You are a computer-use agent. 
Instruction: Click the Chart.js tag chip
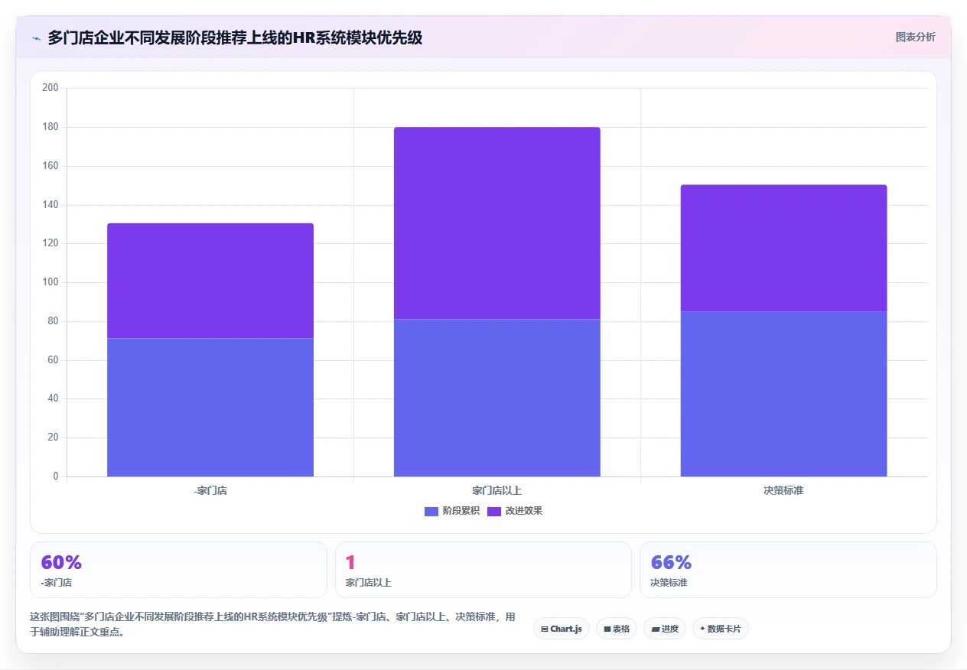[x=562, y=629]
